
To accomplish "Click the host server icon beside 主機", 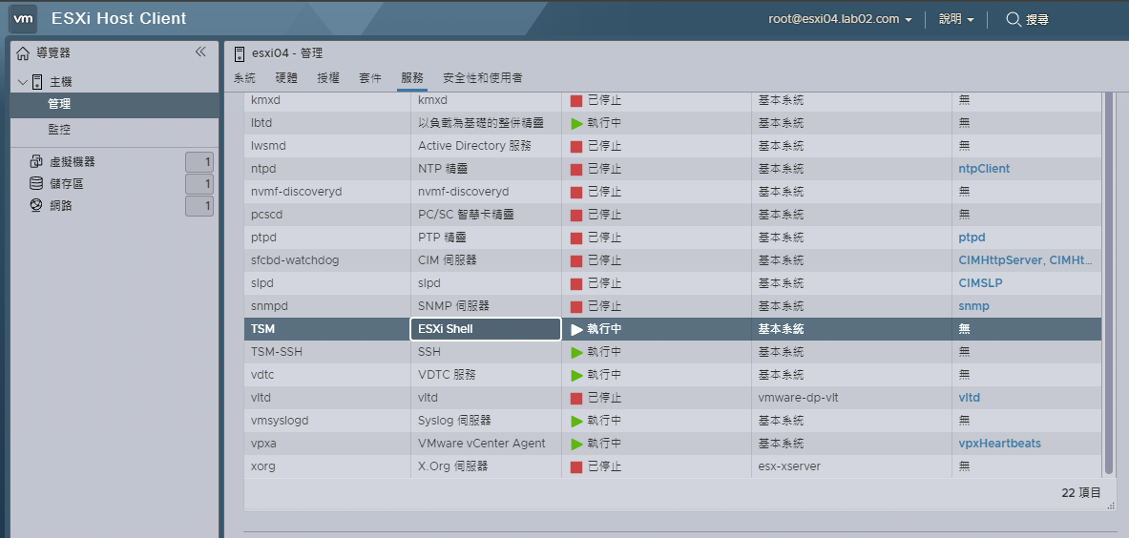I will (37, 82).
